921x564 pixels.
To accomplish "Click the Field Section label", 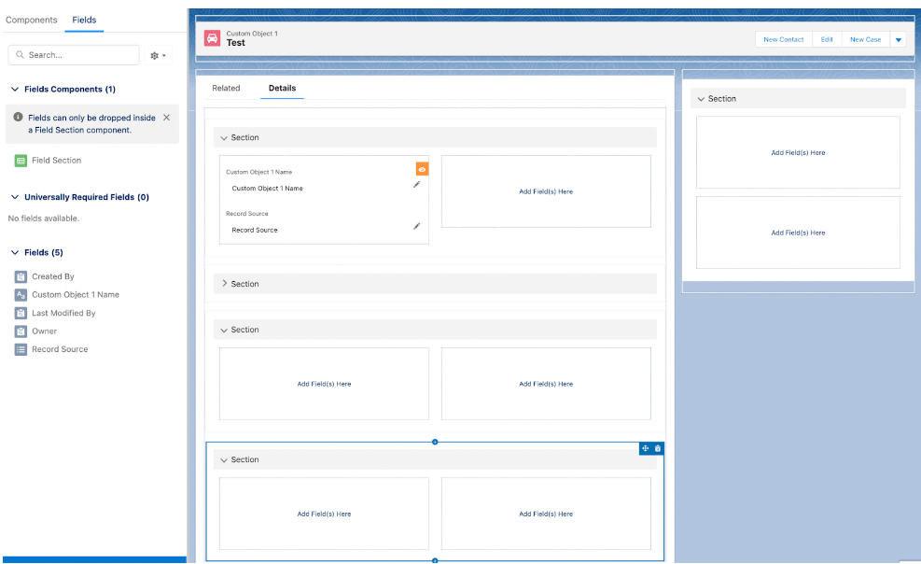I will click(x=56, y=160).
